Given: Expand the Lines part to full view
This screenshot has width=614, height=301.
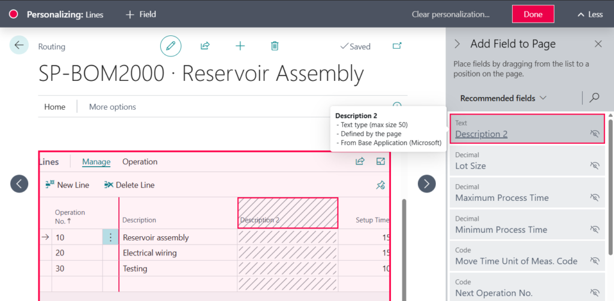Looking at the screenshot, I should tap(380, 161).
